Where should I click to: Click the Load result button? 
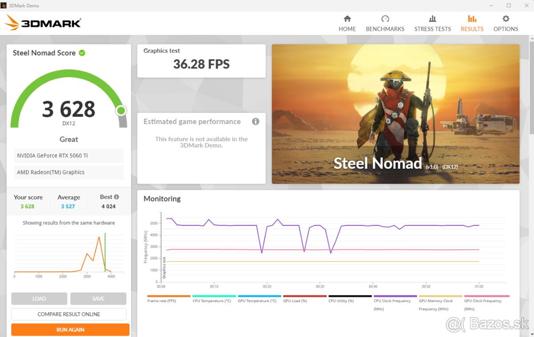[x=39, y=299]
